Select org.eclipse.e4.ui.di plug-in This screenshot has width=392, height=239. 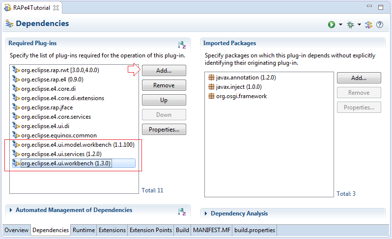tap(45, 126)
